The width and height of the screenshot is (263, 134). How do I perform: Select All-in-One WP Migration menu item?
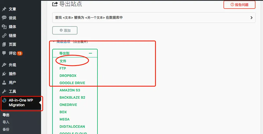21,103
